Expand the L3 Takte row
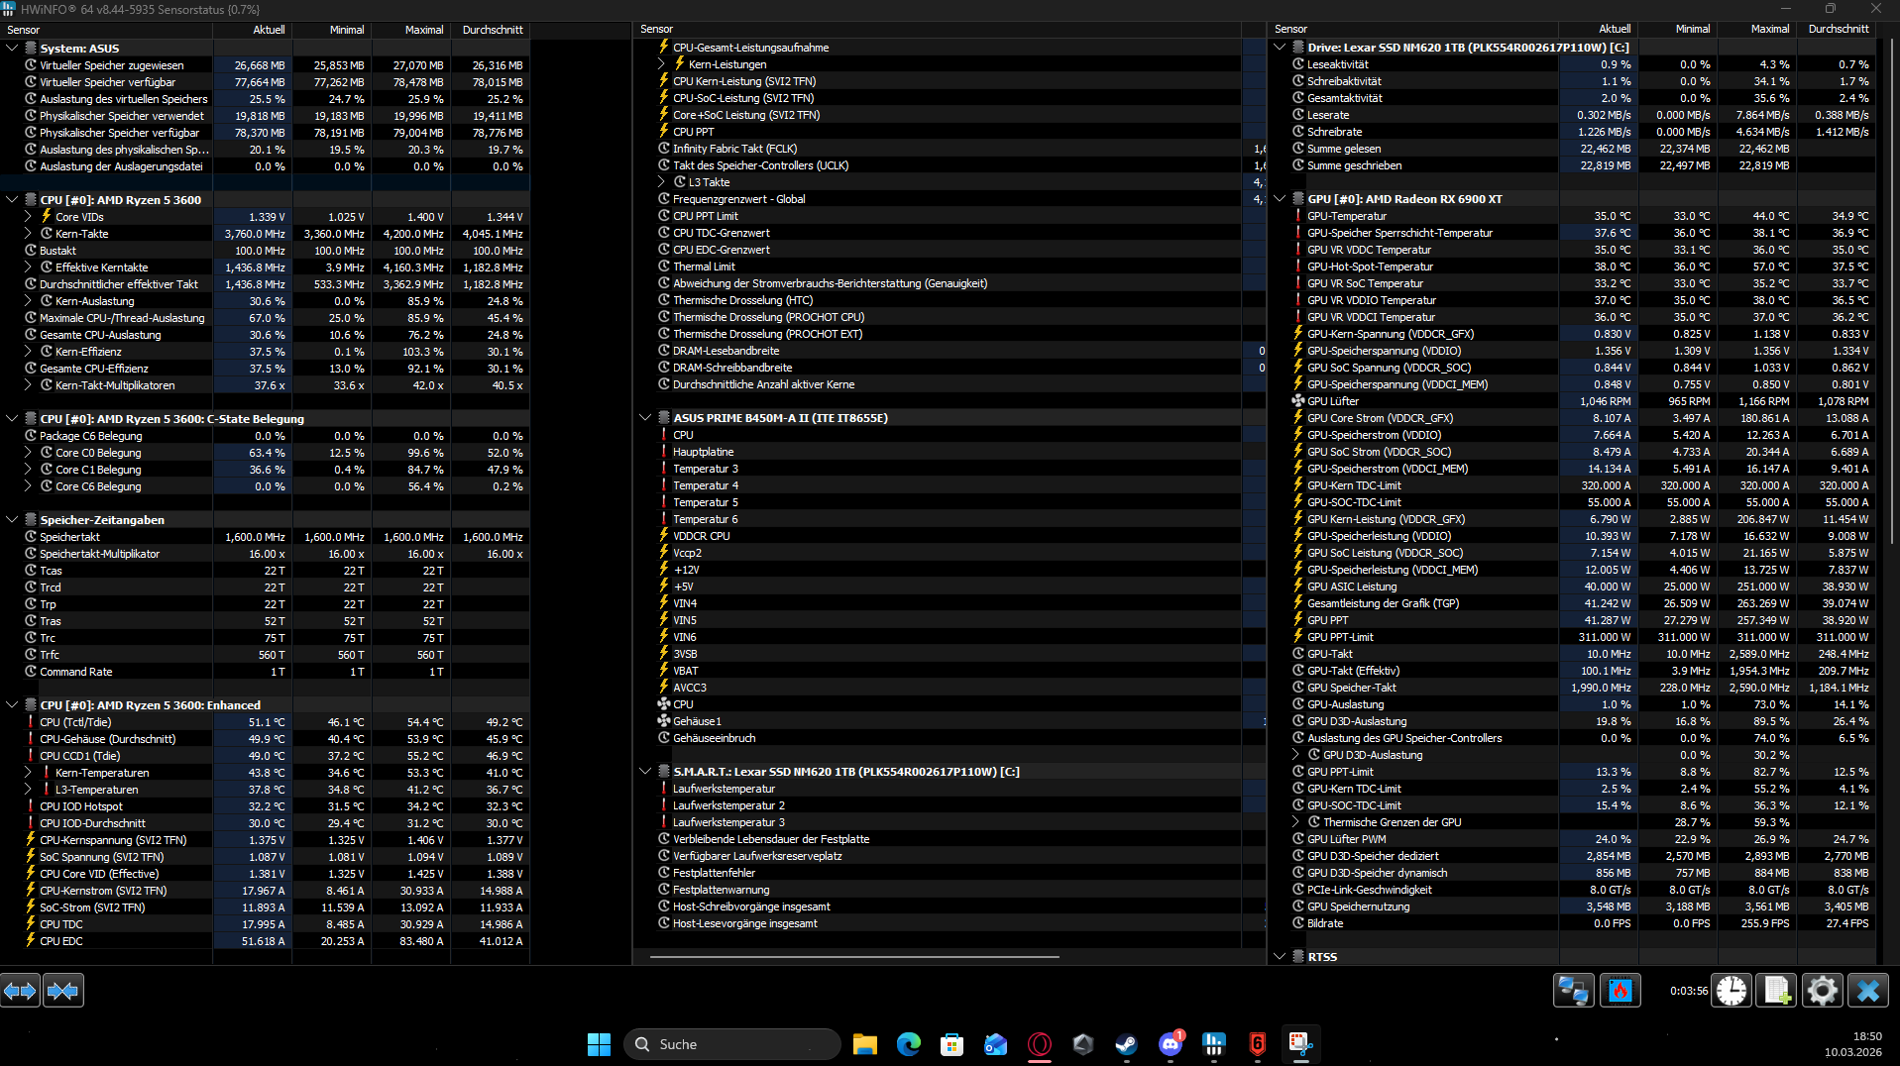The width and height of the screenshot is (1900, 1066). (662, 182)
